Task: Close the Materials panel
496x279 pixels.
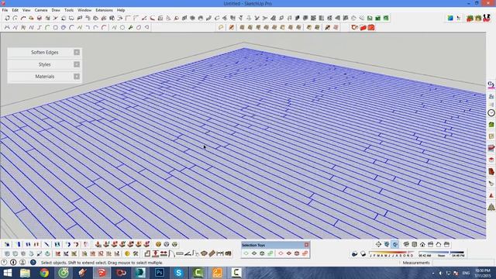Action: [x=77, y=76]
